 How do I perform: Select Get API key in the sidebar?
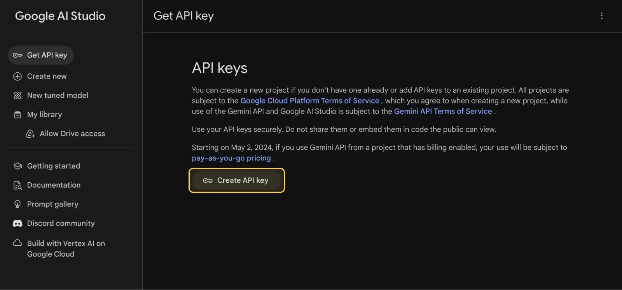pos(41,55)
